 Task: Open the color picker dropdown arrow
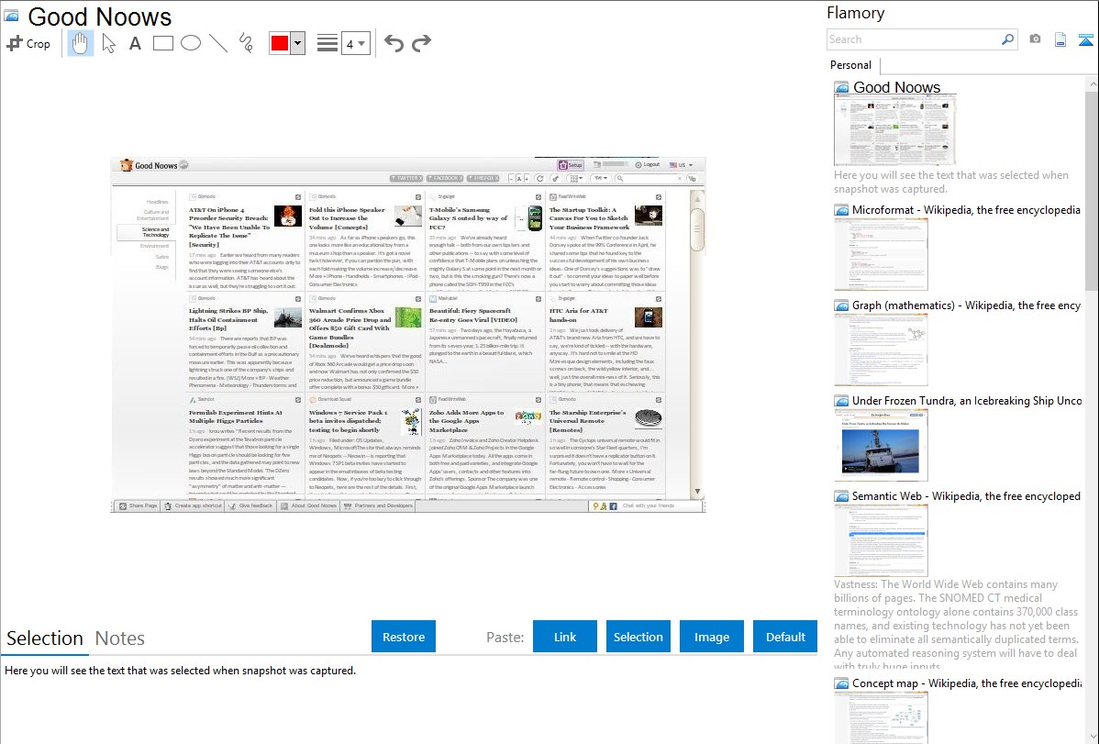point(297,43)
